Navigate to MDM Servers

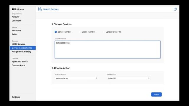click(18, 44)
